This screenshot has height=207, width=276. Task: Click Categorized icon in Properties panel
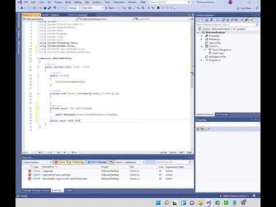[x=198, y=129]
